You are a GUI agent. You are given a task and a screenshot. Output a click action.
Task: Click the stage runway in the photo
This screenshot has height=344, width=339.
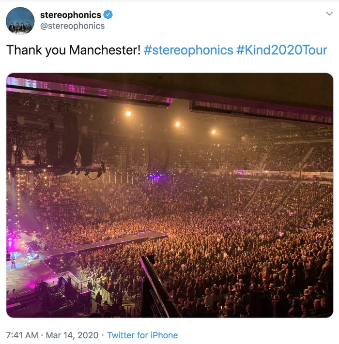[x=106, y=243]
